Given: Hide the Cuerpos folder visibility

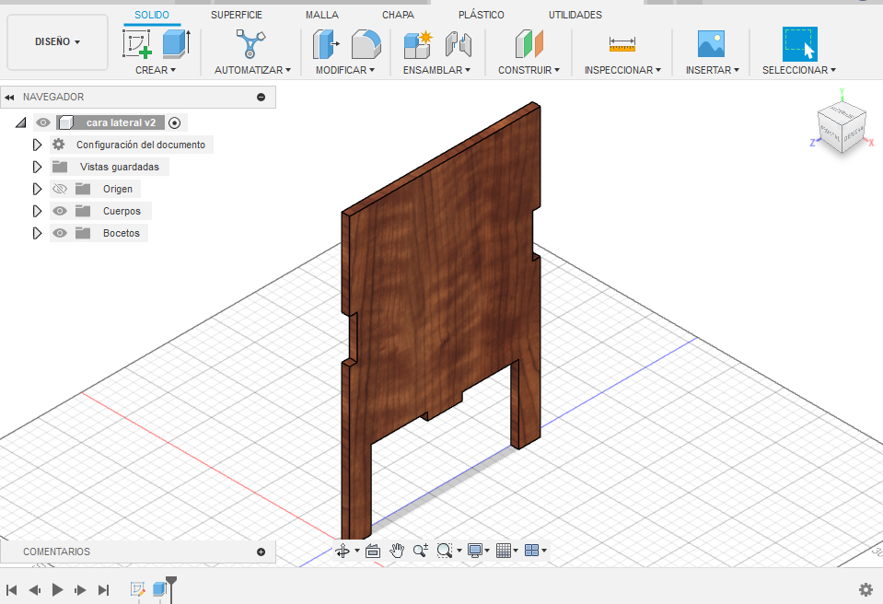Looking at the screenshot, I should coord(61,211).
